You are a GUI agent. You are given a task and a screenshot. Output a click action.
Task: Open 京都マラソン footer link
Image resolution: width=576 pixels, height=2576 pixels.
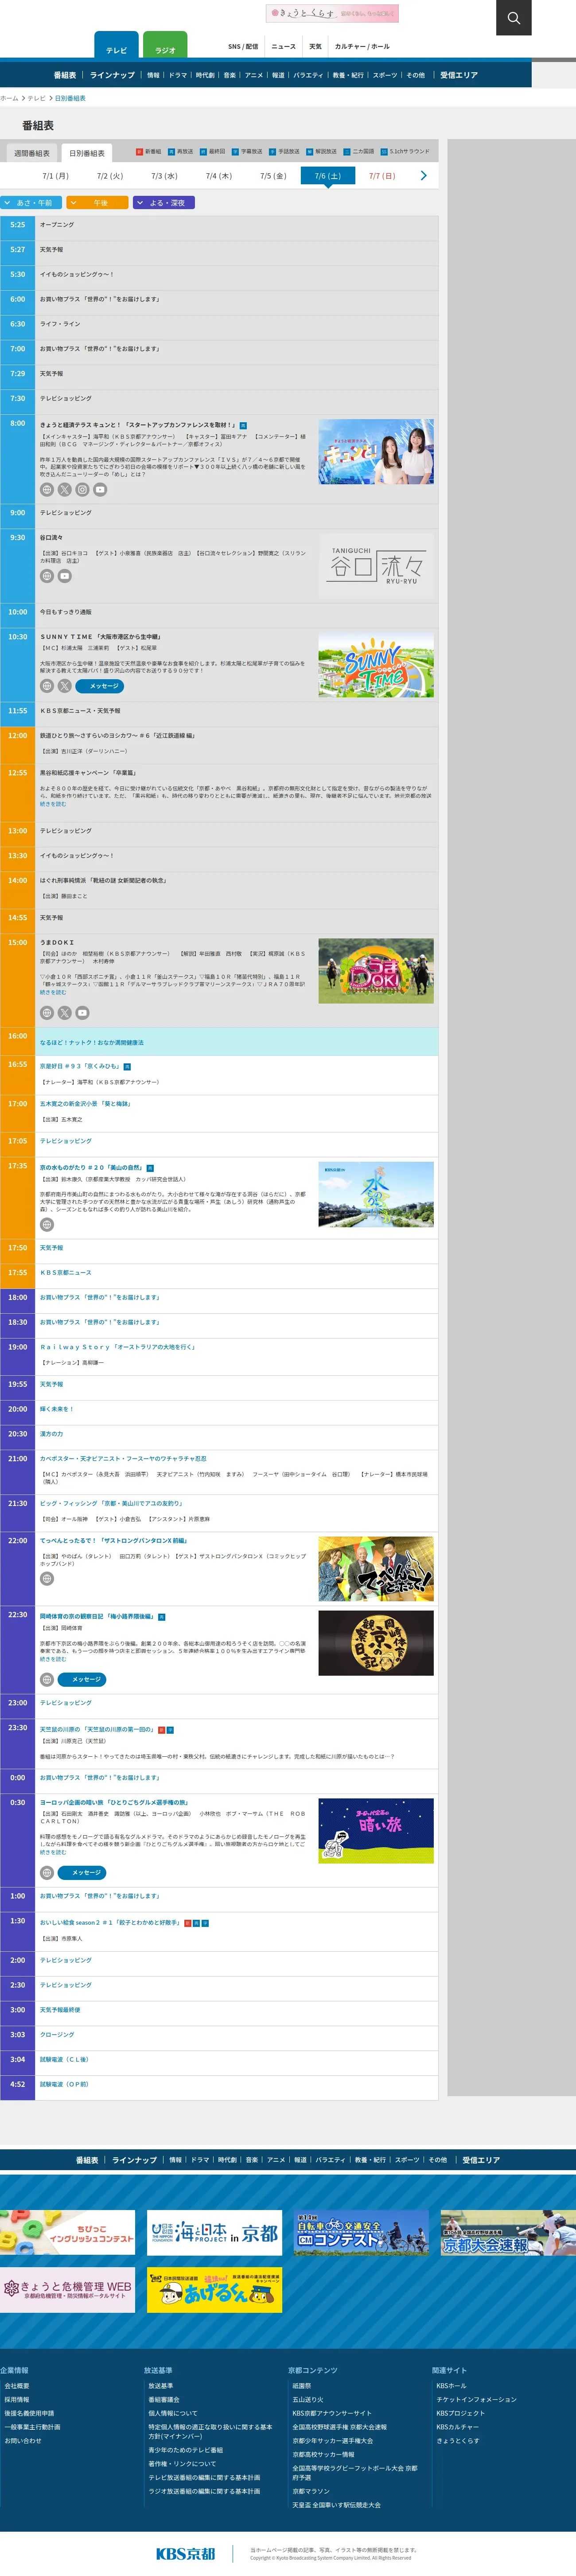[x=310, y=2491]
